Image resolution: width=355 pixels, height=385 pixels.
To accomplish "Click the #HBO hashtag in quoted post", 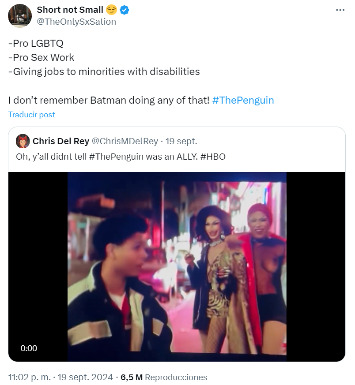I will pos(215,157).
